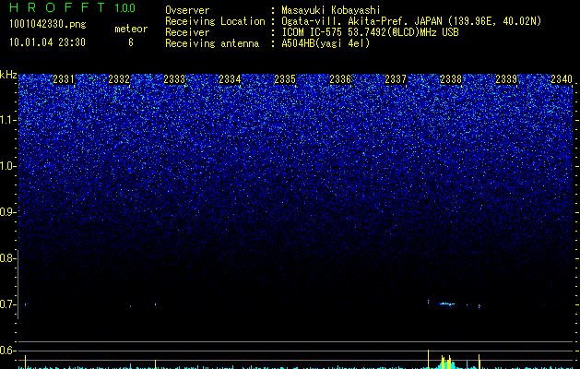This screenshot has height=369, width=580.
Task: Click the 'Receiver' field label
Action: (187, 32)
